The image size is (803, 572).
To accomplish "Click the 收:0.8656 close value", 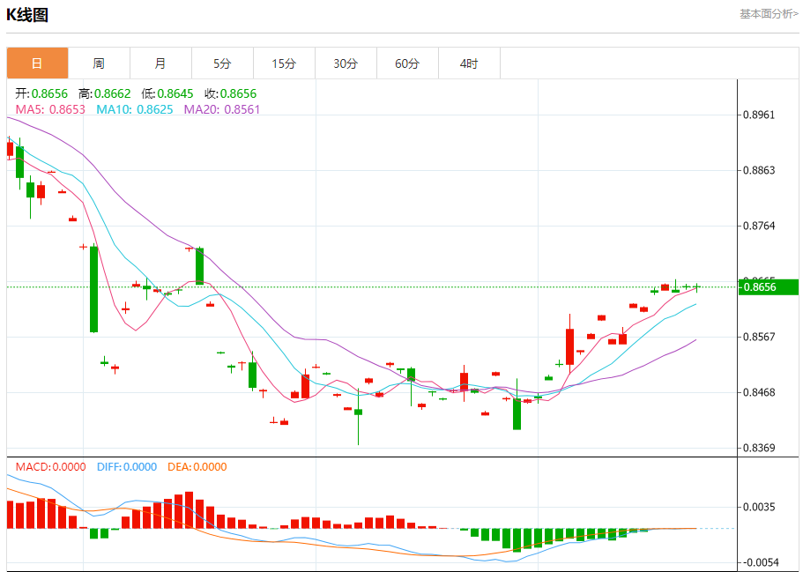I will pos(230,93).
